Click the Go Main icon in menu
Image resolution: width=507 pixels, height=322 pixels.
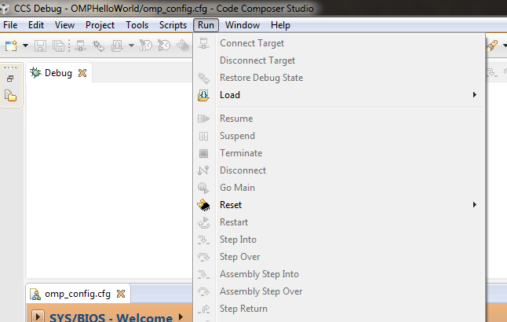pyautogui.click(x=203, y=188)
